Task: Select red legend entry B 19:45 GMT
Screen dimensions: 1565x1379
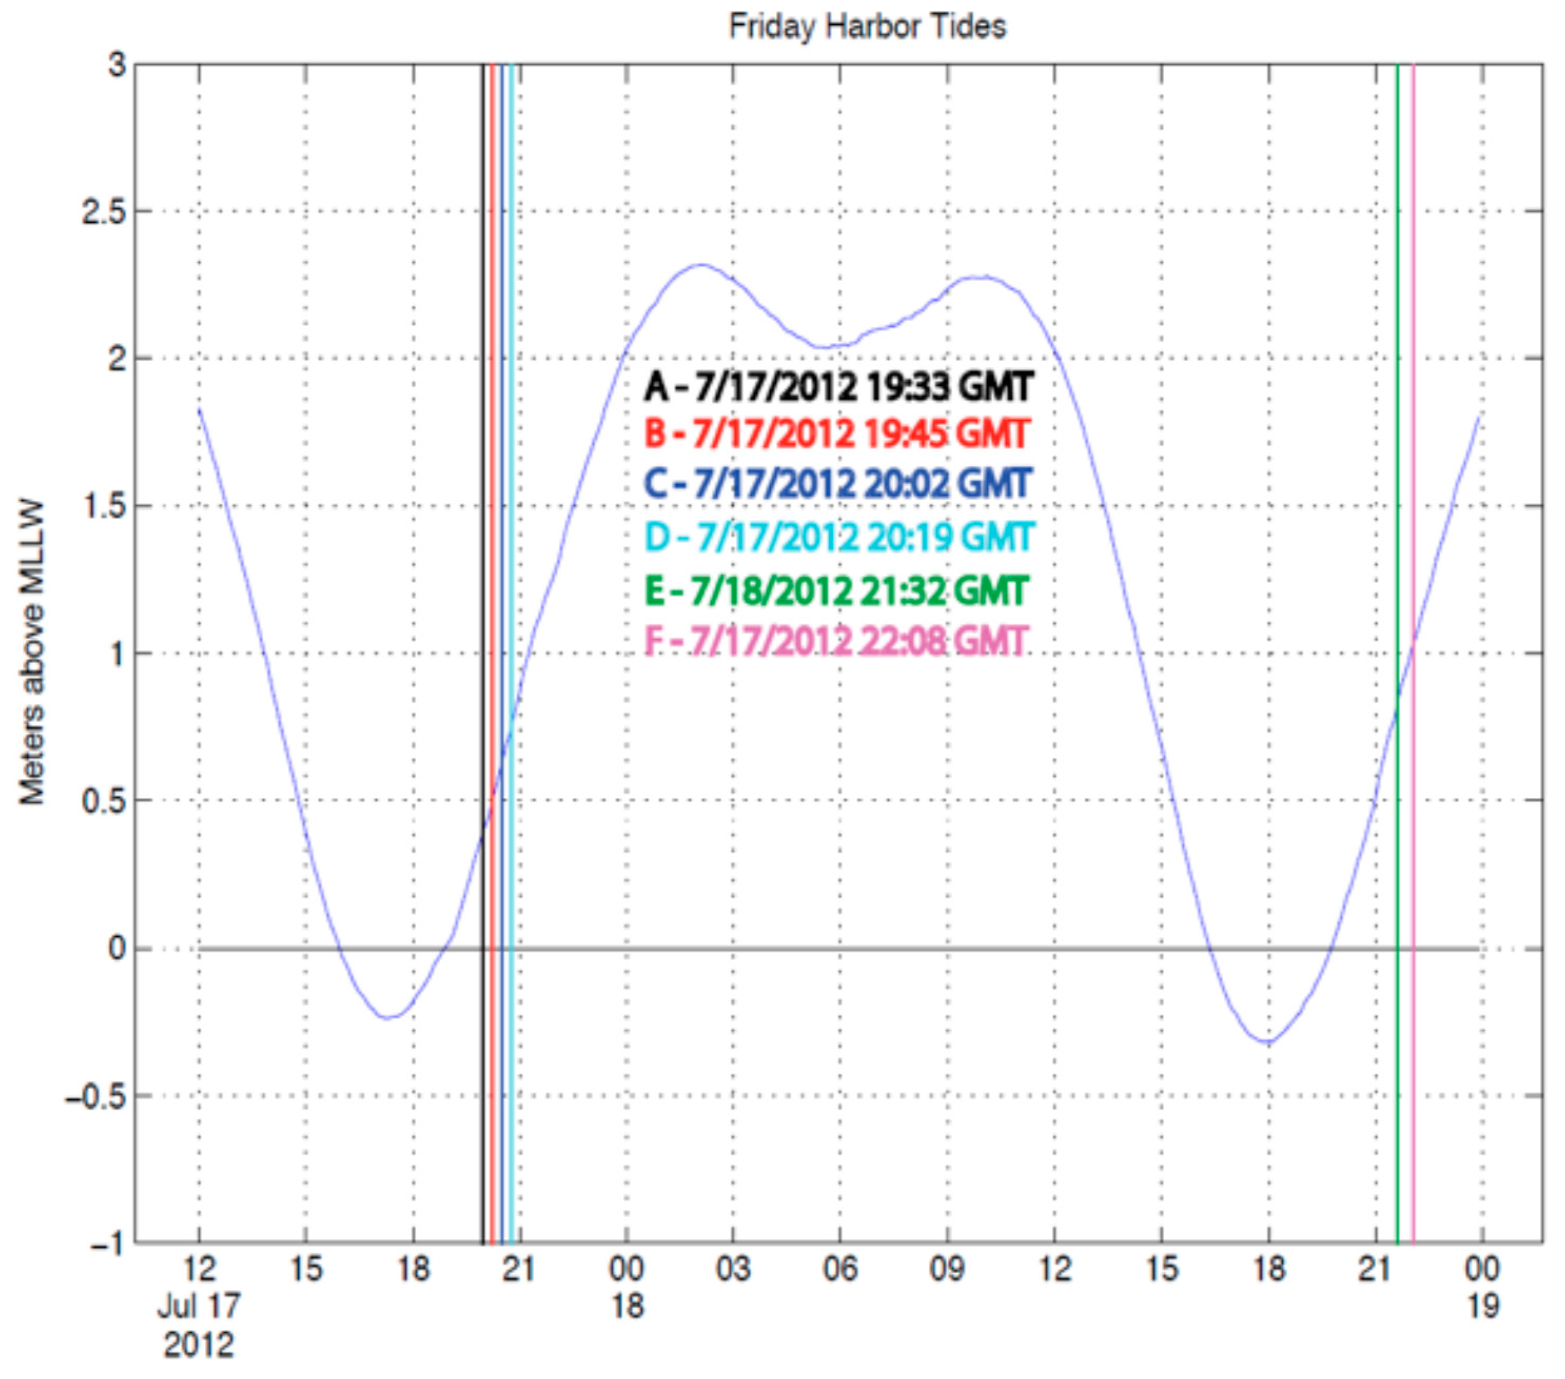Action: point(836,434)
